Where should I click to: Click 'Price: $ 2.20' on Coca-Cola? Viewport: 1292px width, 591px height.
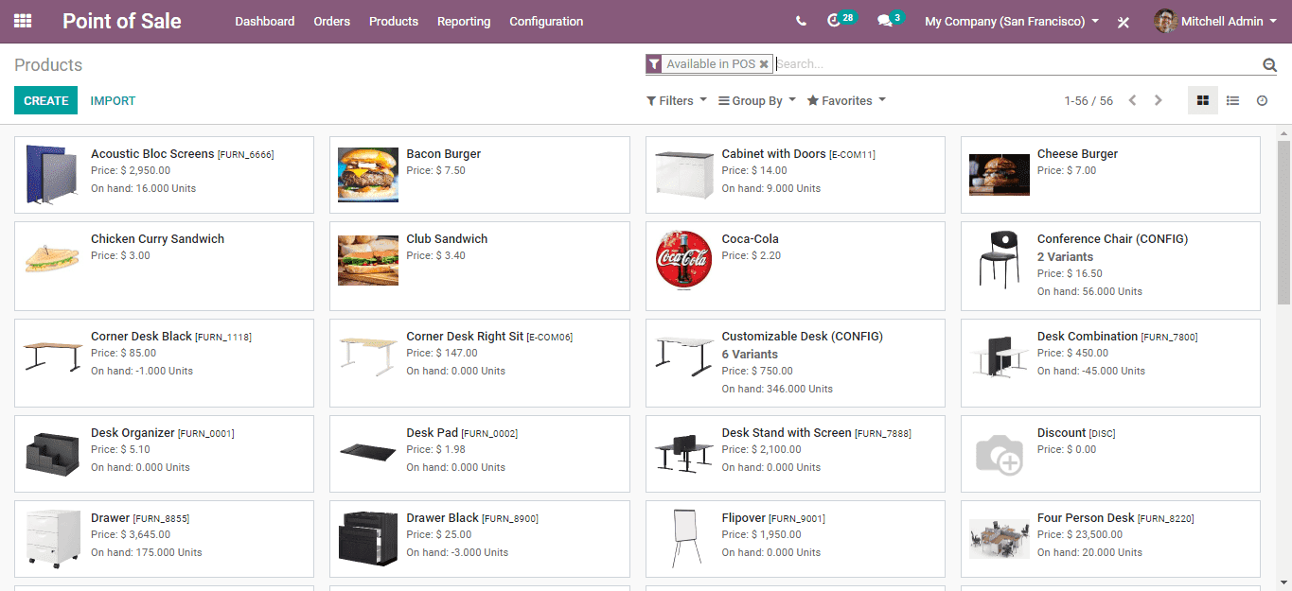(751, 255)
